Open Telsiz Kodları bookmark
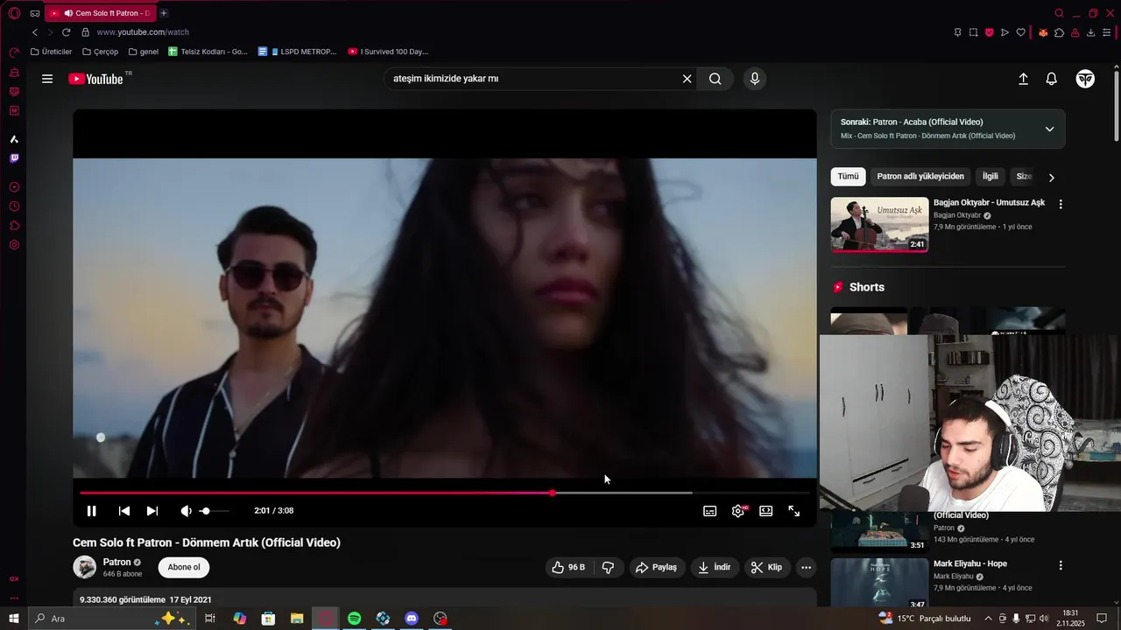Screen dimensions: 1121x630 [x=208, y=52]
